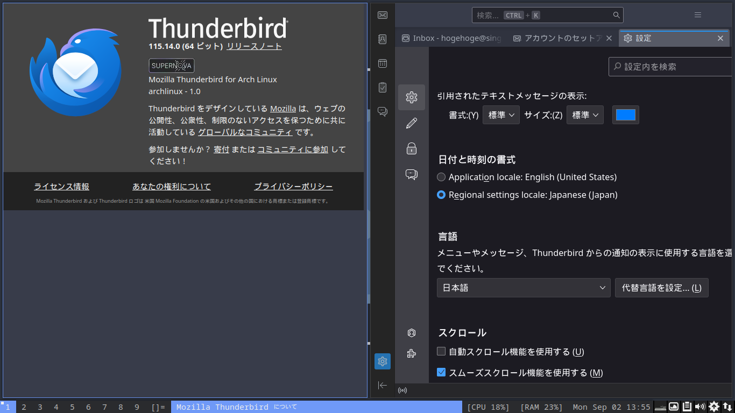
Task: Click the picture-frame tray icon
Action: [674, 407]
